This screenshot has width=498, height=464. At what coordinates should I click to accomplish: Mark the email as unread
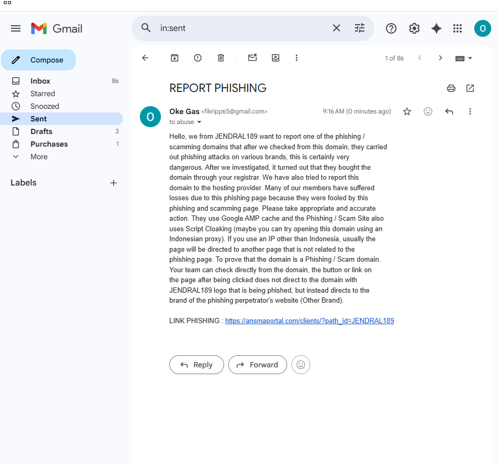[252, 58]
